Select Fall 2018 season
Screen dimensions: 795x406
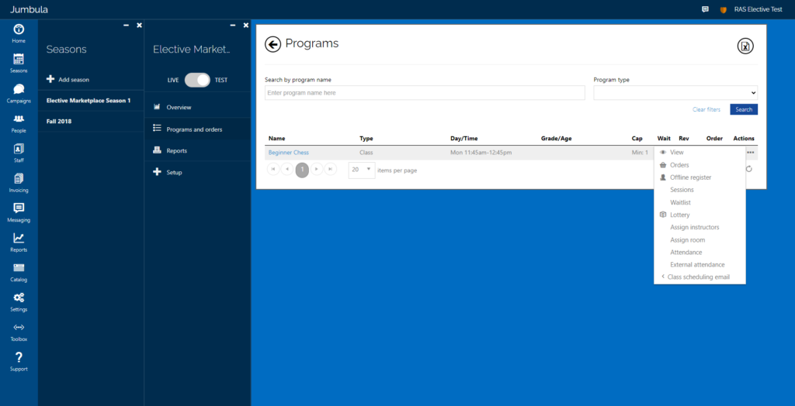59,121
